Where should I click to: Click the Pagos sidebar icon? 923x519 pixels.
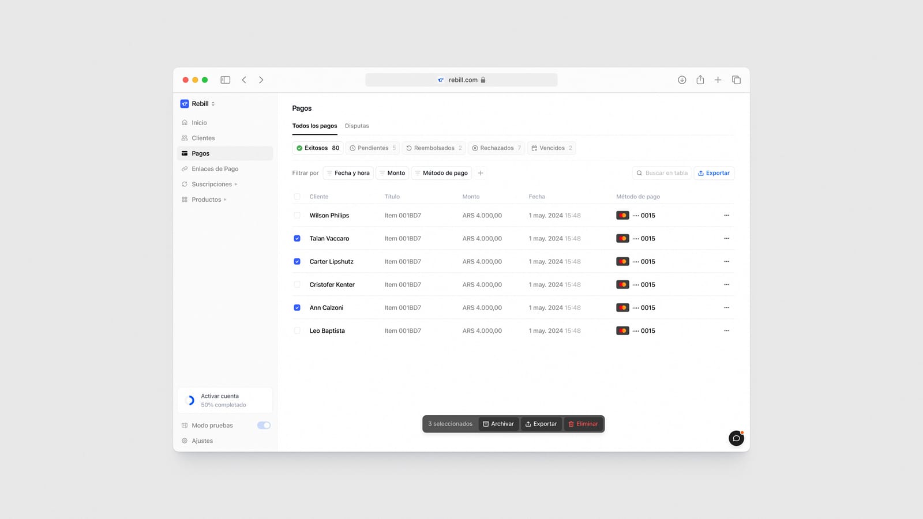(186, 153)
